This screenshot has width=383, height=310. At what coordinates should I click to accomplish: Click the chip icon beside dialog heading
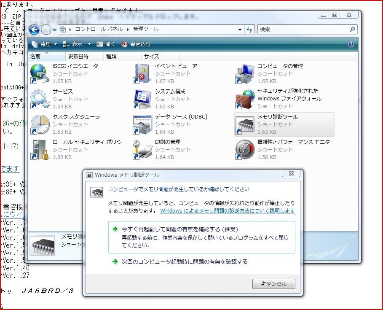[96, 192]
